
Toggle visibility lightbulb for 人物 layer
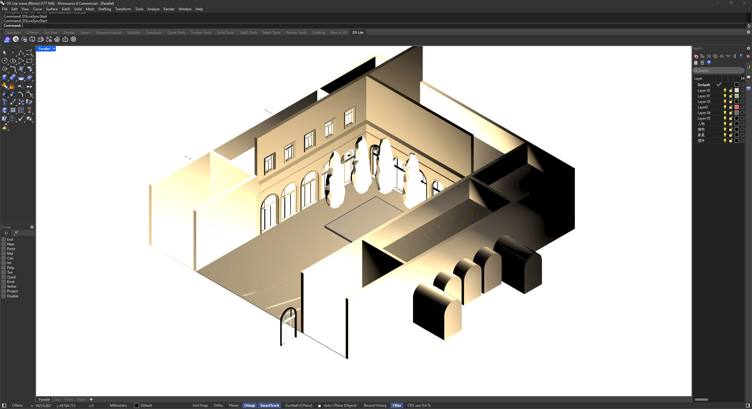click(x=725, y=124)
